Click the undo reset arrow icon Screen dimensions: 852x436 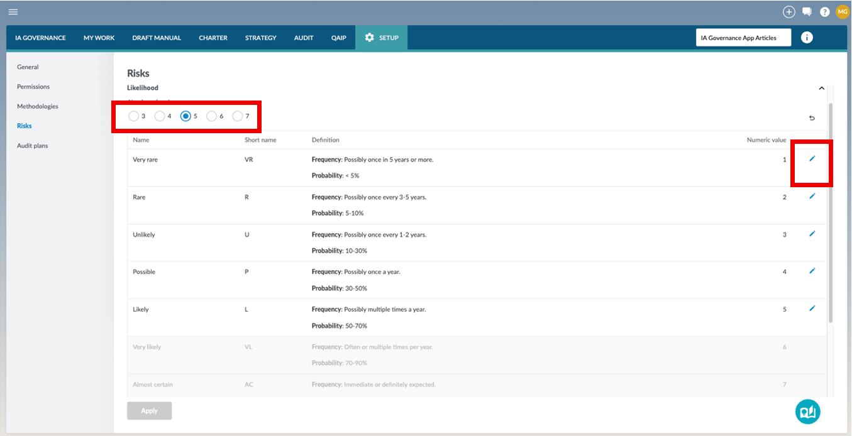click(x=812, y=117)
